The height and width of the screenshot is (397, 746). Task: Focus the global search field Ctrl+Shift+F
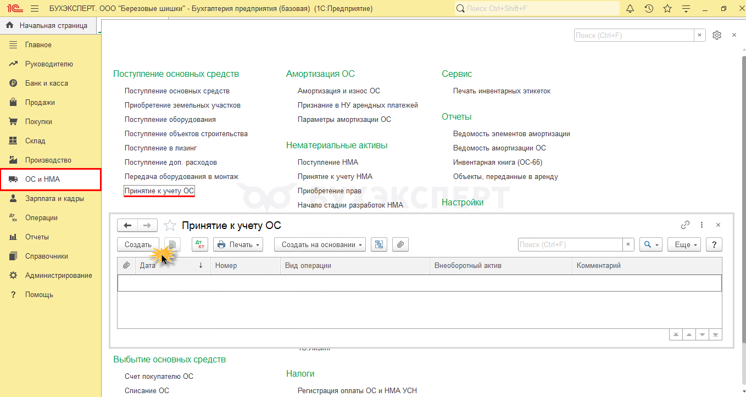tap(536, 9)
